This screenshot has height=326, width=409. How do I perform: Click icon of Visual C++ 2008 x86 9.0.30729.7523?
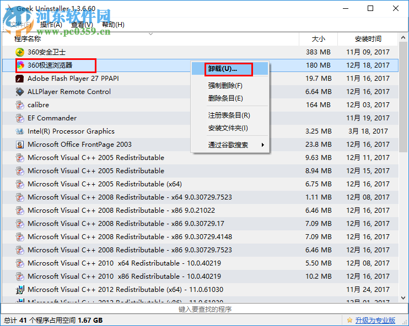point(20,250)
